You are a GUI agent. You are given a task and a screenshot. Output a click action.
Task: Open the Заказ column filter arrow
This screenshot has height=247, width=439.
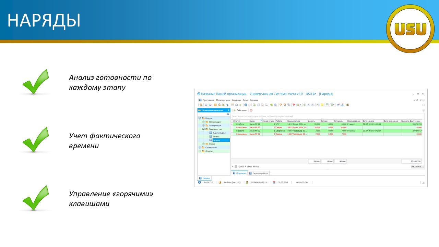pyautogui.click(x=261, y=121)
